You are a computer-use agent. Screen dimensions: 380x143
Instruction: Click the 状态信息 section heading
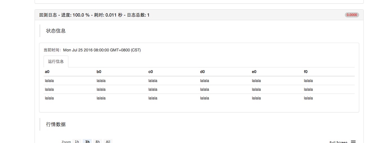56,31
